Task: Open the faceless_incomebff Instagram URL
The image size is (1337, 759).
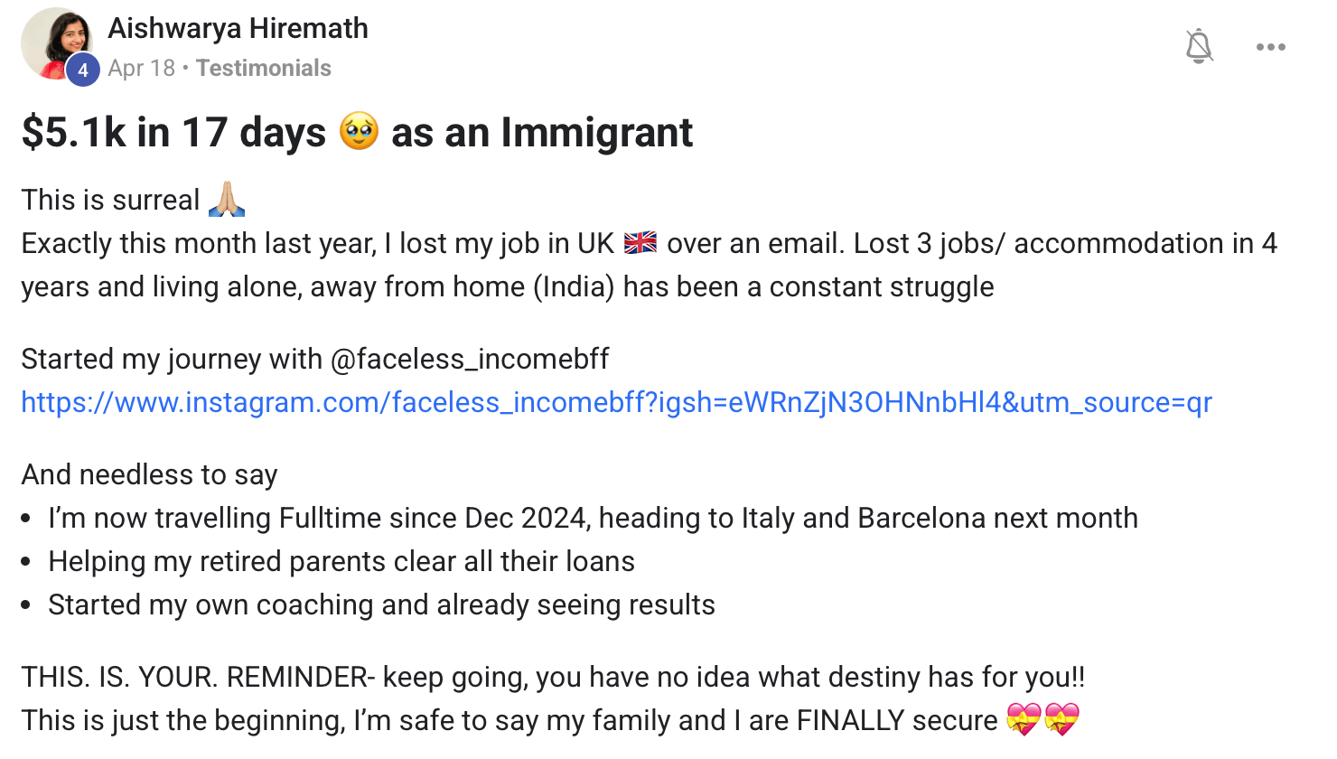Action: [617, 402]
